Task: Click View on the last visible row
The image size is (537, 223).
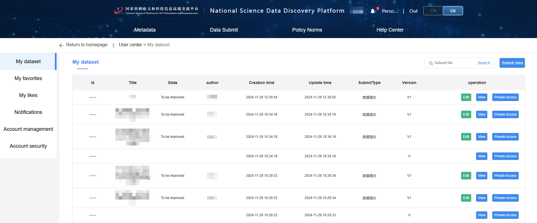Action: point(481,215)
